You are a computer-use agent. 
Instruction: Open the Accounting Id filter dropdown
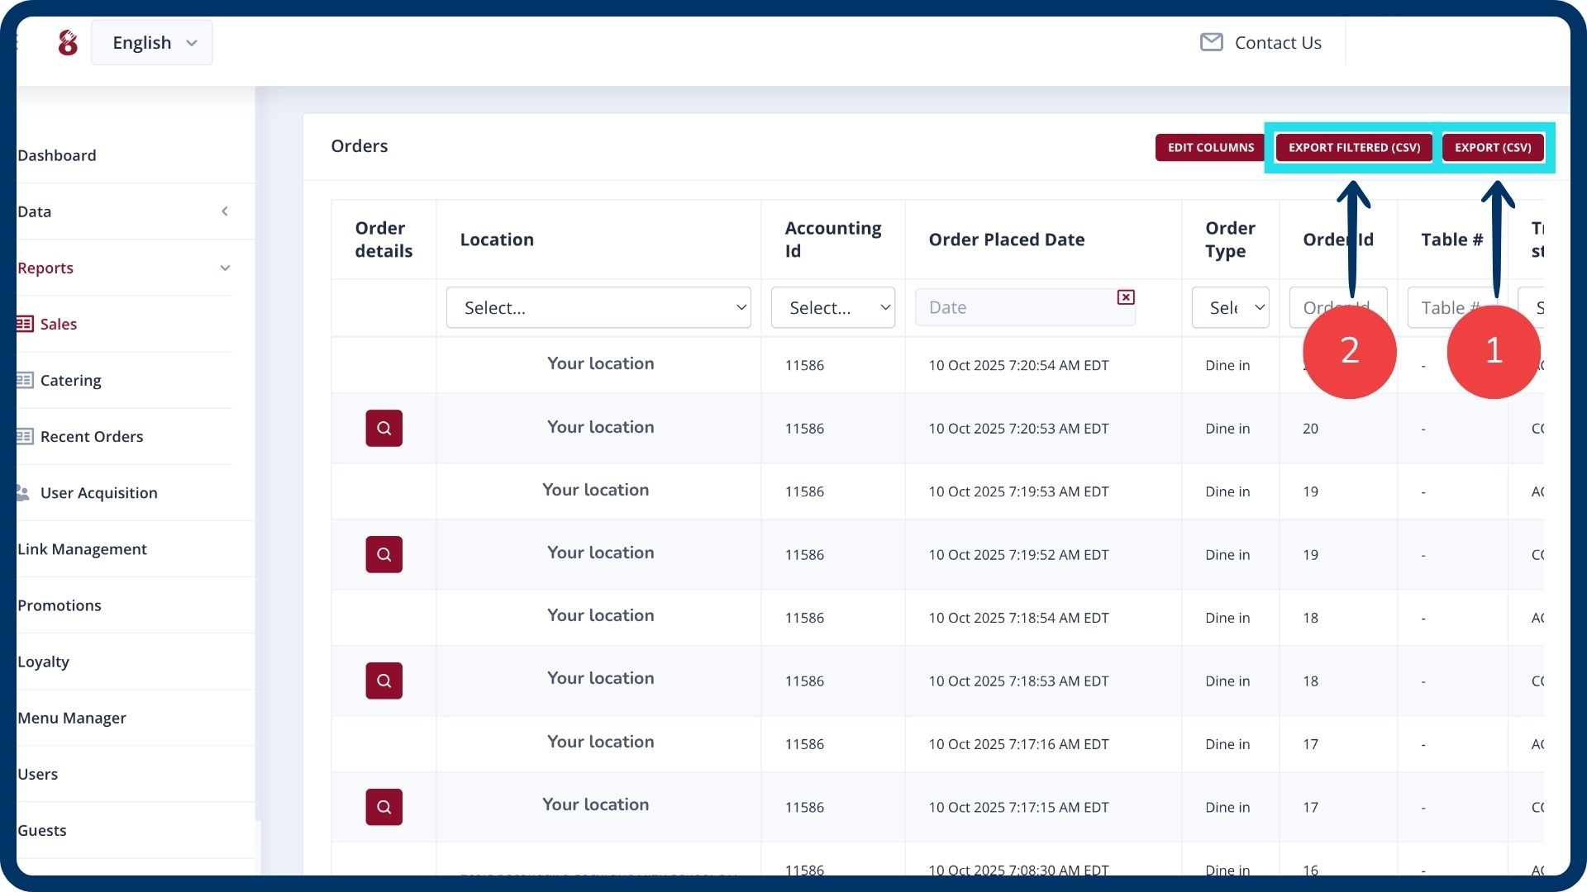[832, 308]
